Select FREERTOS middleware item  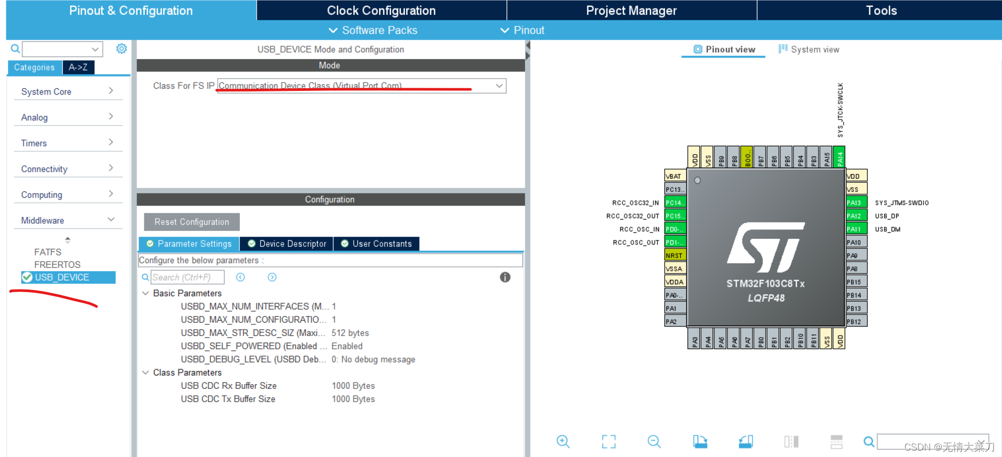57,265
